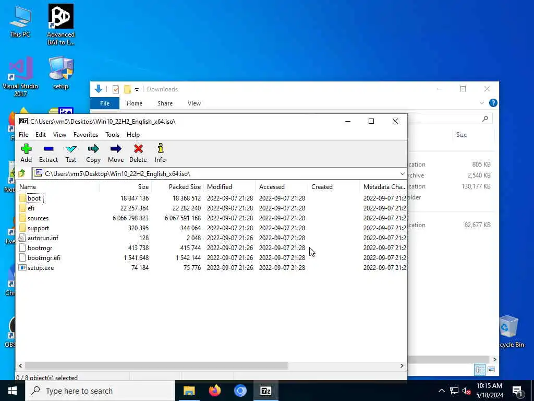Click the Copy toolbar icon

tap(93, 149)
